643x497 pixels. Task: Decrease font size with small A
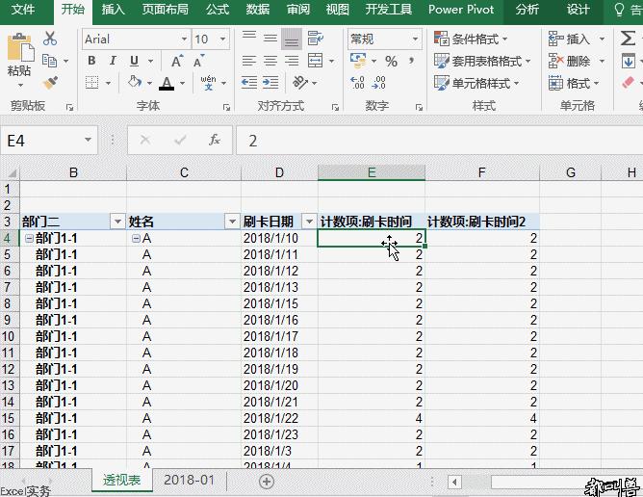click(198, 61)
